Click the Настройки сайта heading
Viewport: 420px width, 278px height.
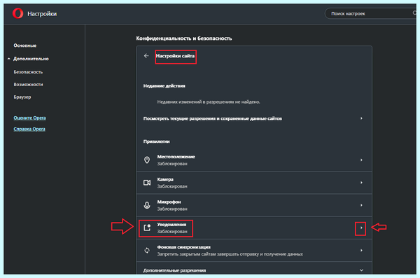click(x=175, y=56)
